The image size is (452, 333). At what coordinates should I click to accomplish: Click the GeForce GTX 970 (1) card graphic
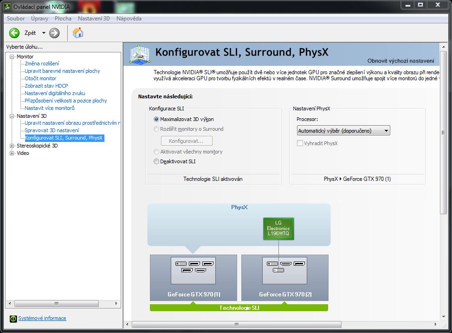(x=193, y=277)
